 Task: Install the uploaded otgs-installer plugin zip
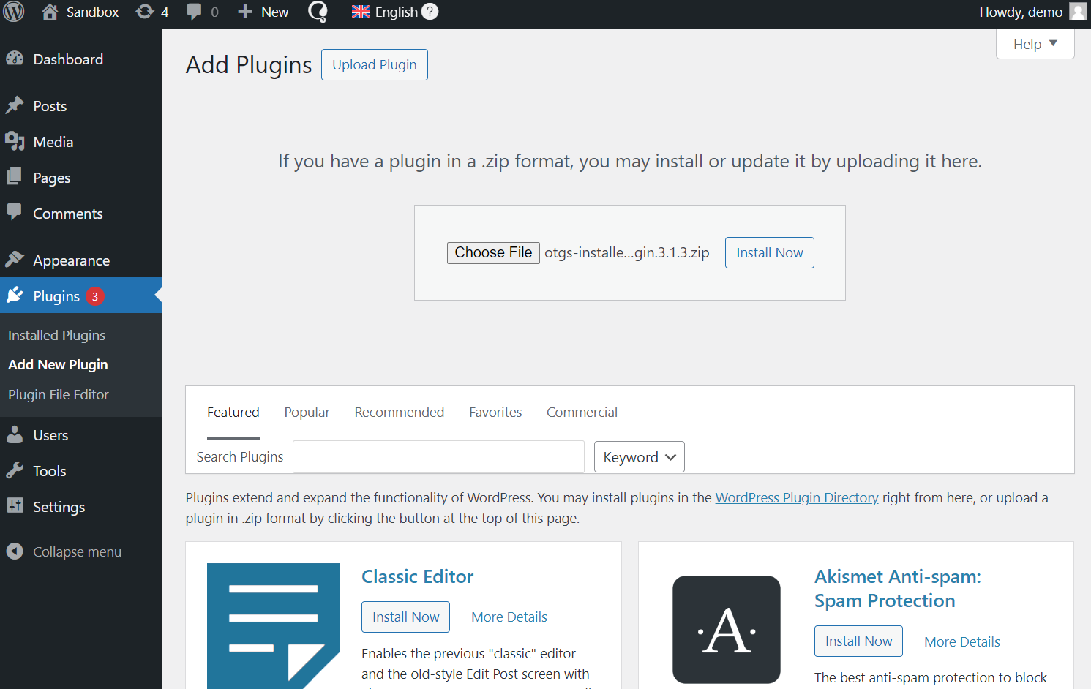click(x=769, y=252)
